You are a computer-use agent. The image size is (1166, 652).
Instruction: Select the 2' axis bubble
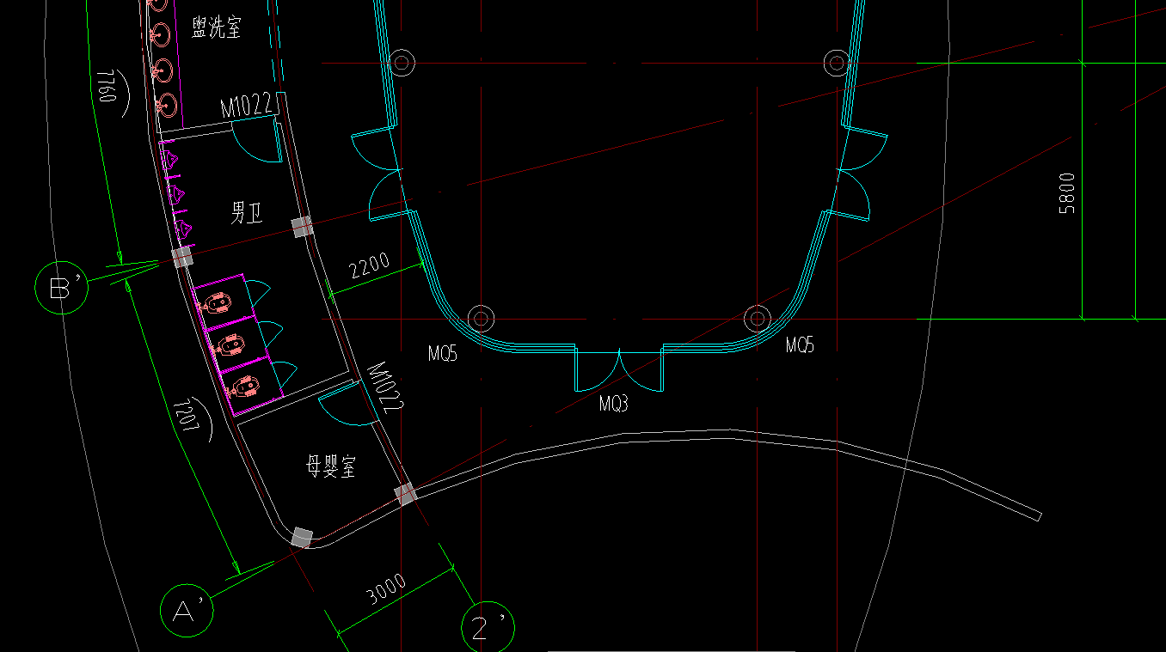(x=488, y=627)
